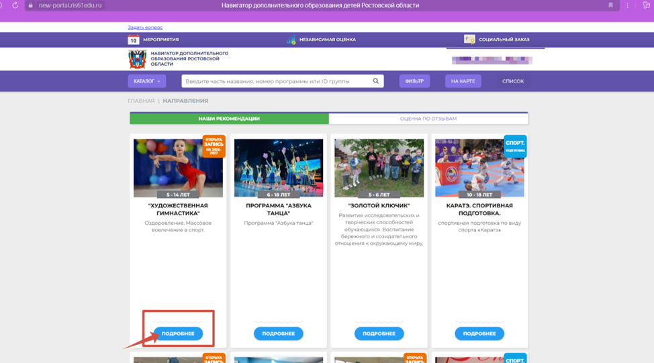Click the blurred user account name

pos(492,60)
